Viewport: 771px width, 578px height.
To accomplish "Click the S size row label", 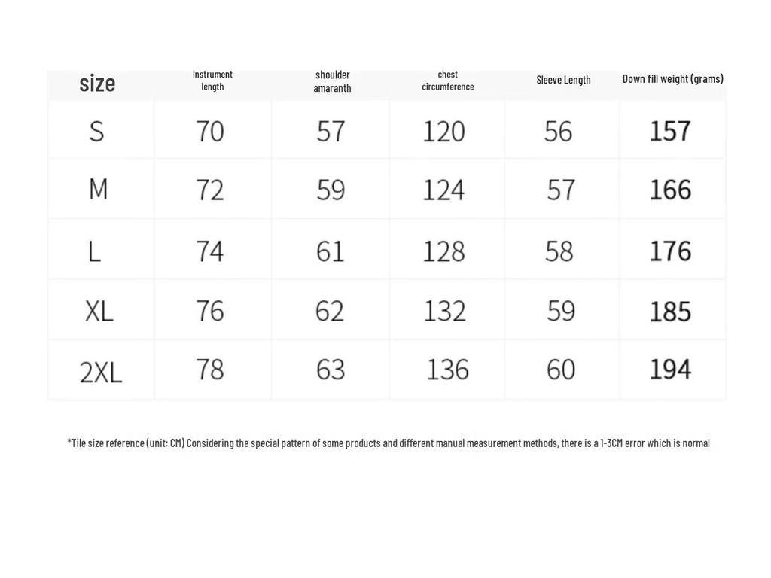I will (x=96, y=132).
